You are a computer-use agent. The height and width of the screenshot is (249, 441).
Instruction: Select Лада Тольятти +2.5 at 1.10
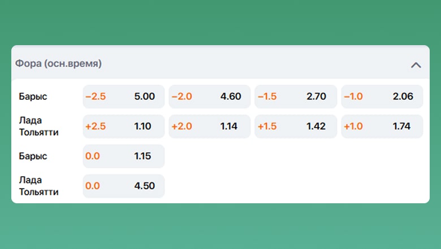click(123, 126)
